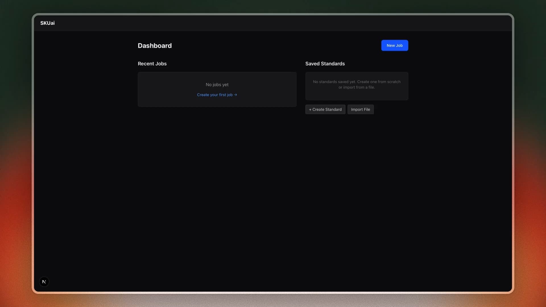Start a new standard from scratch

(325, 109)
